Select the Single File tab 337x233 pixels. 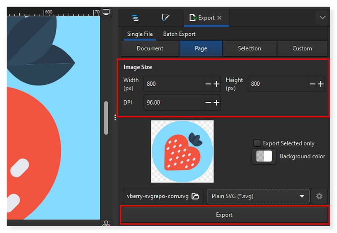point(140,34)
